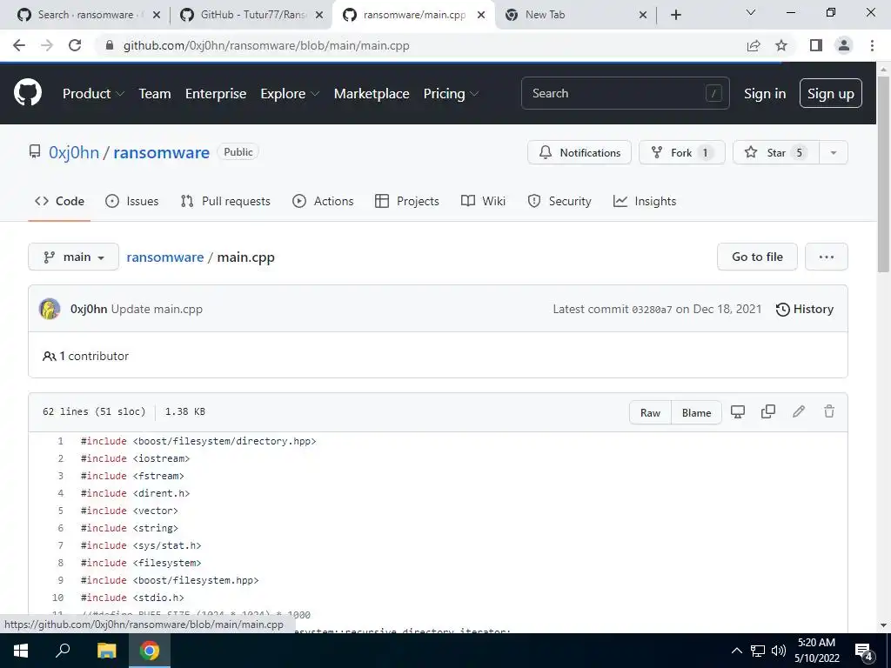This screenshot has height=668, width=891.
Task: View file commit History
Action: [805, 309]
